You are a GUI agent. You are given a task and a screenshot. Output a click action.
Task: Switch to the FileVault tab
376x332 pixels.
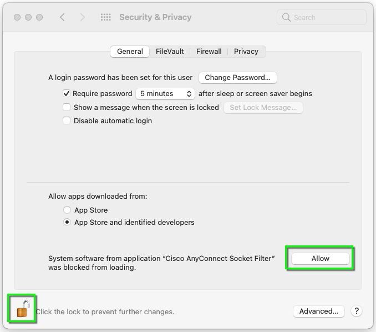(170, 52)
